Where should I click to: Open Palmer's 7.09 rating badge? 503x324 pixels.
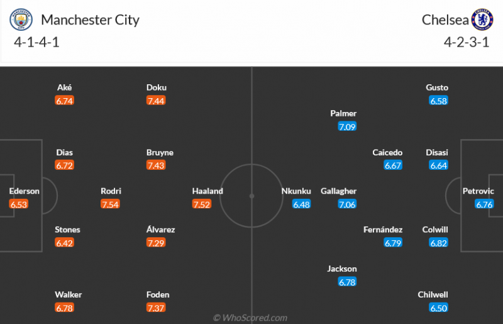347,126
